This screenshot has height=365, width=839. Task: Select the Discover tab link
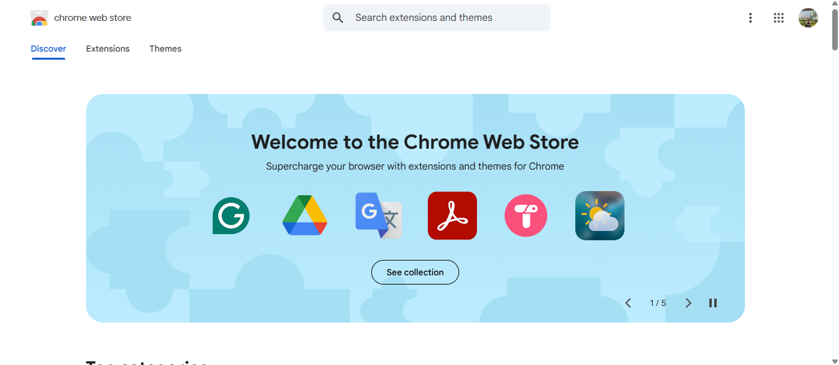[49, 49]
